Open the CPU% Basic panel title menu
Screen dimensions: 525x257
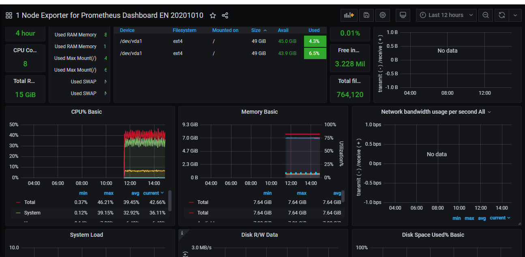[x=86, y=112]
